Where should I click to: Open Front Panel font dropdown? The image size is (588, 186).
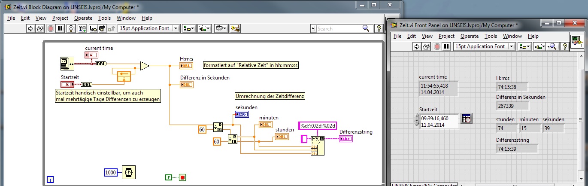point(485,46)
